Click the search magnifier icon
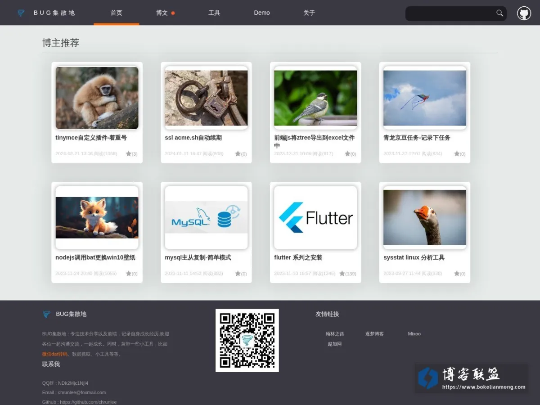 499,13
